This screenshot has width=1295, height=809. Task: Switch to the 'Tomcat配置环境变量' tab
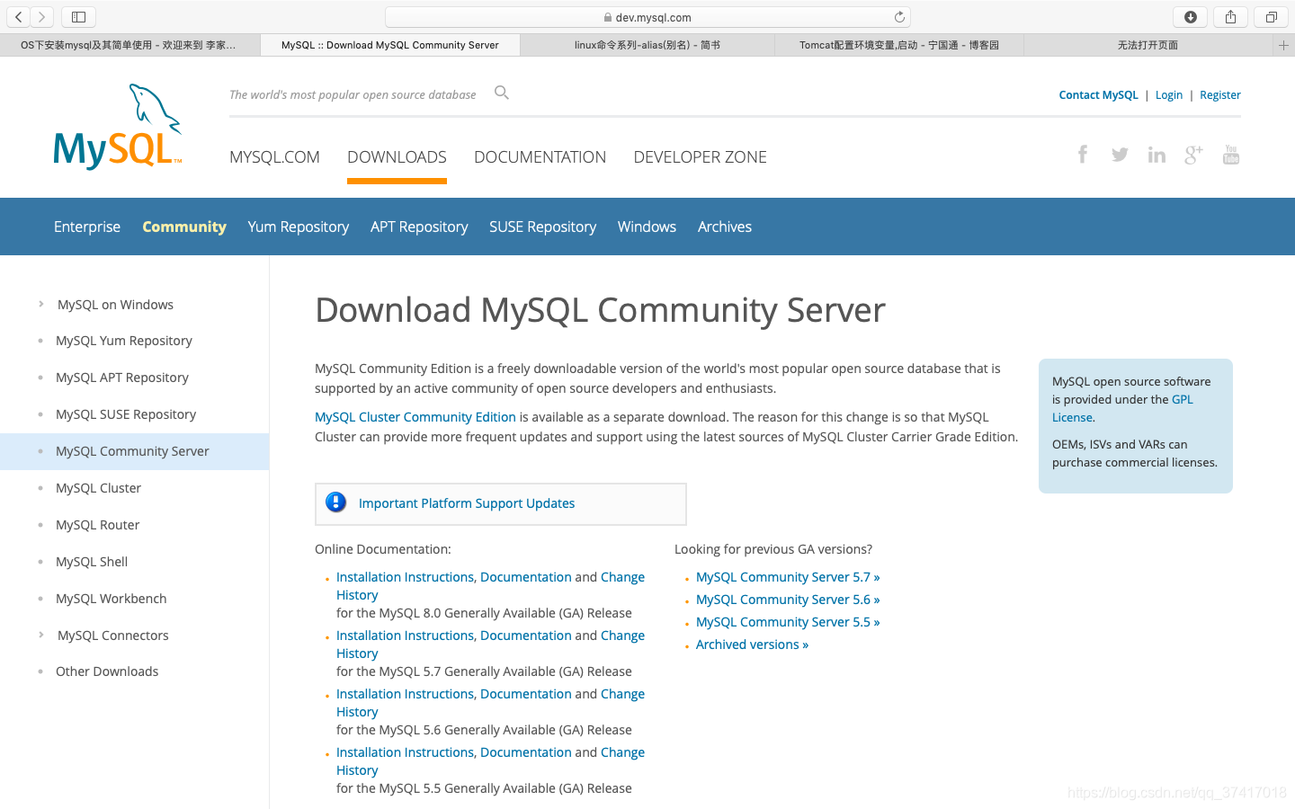[x=899, y=45]
